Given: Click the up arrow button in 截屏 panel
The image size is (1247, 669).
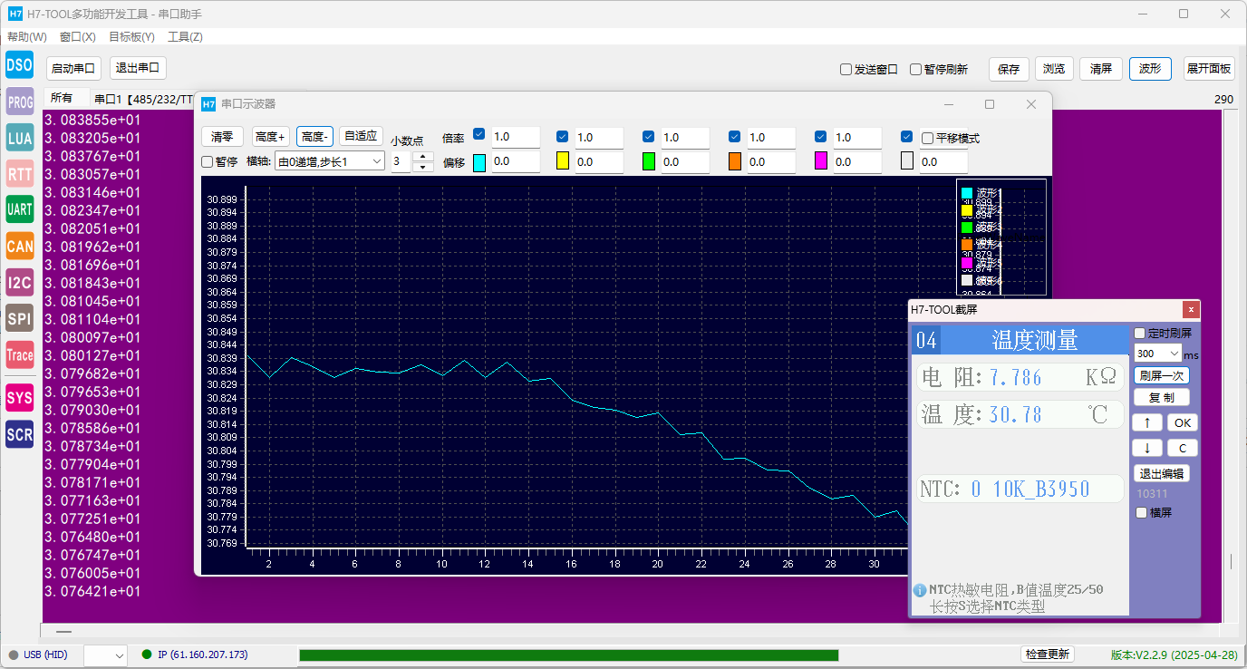Looking at the screenshot, I should [1147, 422].
